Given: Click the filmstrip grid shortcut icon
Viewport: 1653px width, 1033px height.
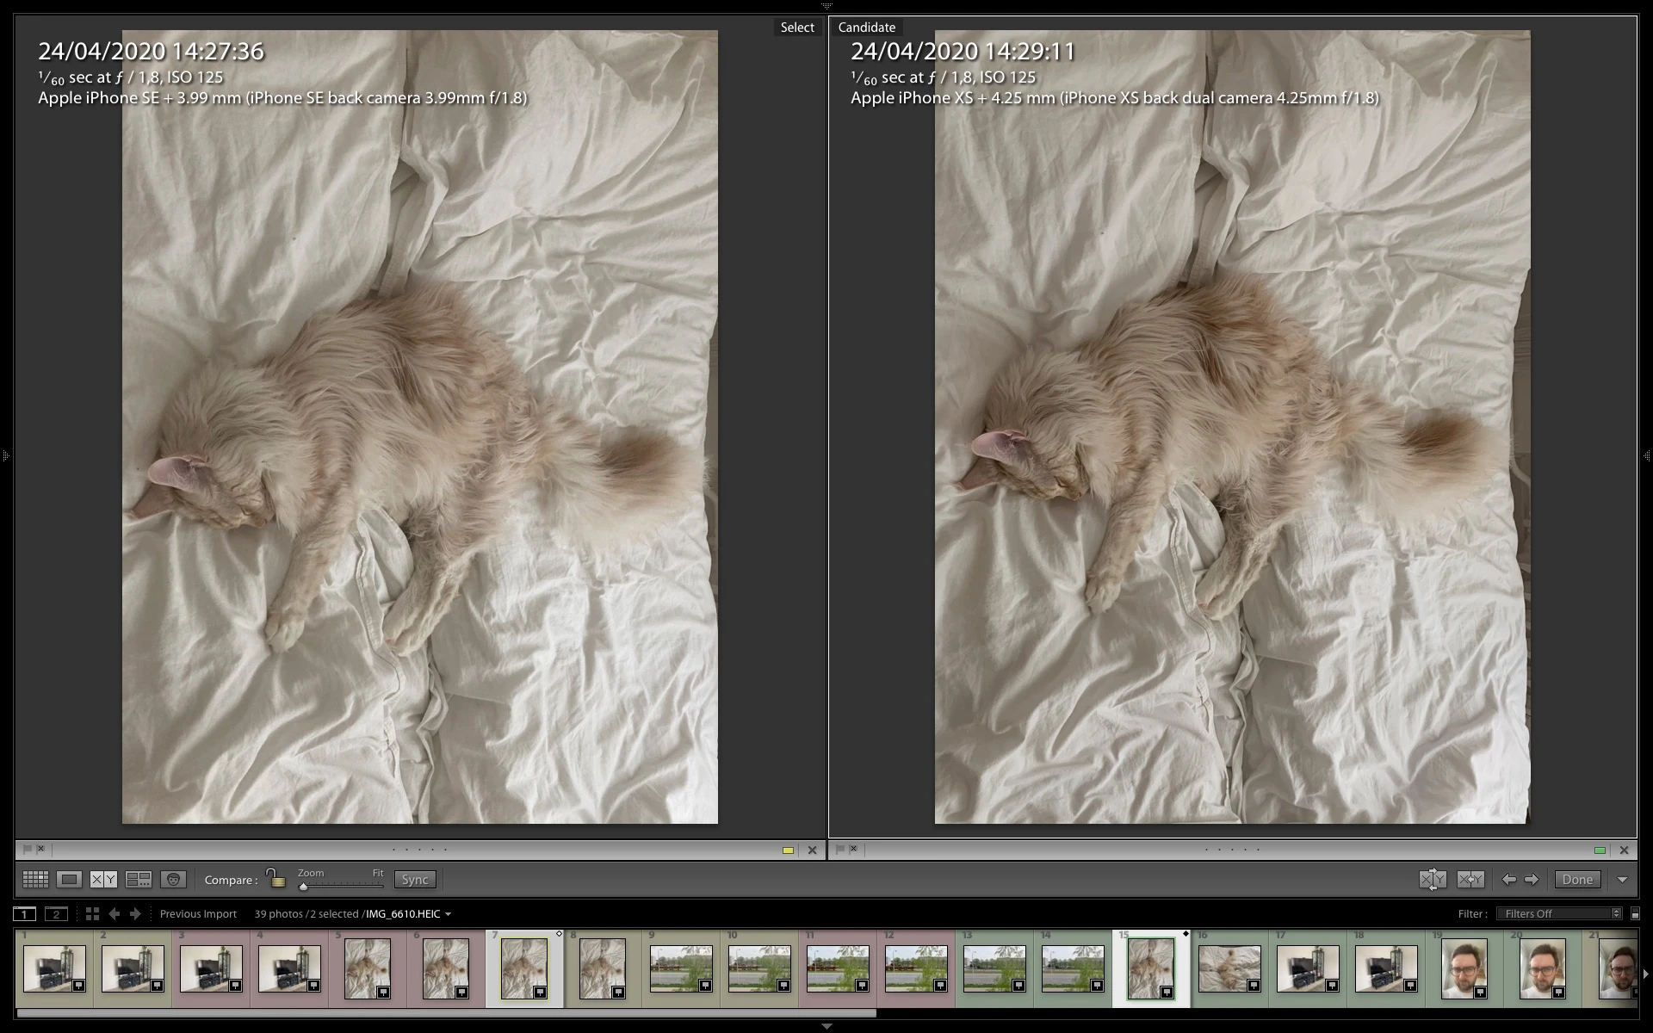Looking at the screenshot, I should (92, 913).
